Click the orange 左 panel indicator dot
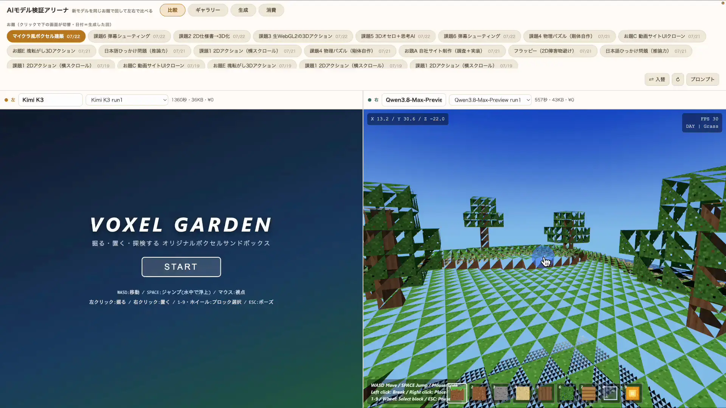Image resolution: width=726 pixels, height=408 pixels. click(x=6, y=100)
